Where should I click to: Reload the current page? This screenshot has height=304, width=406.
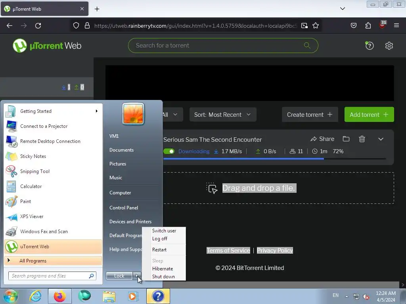(38, 25)
